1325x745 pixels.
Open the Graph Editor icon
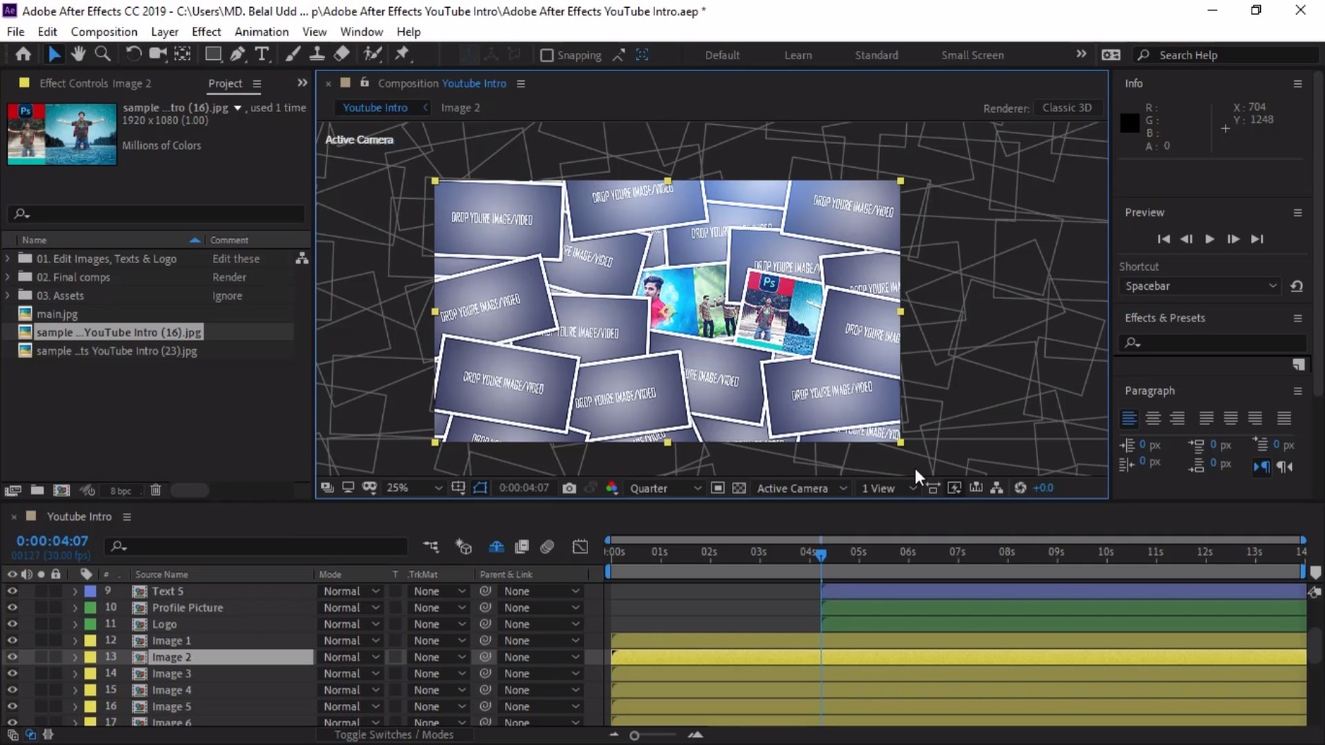[580, 547]
